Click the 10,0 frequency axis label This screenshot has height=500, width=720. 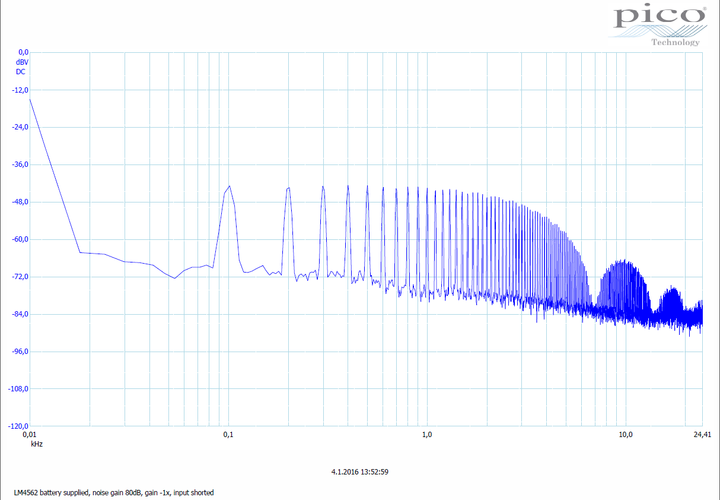626,435
